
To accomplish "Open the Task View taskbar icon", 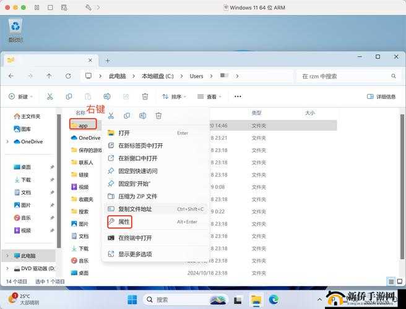I will [x=238, y=300].
